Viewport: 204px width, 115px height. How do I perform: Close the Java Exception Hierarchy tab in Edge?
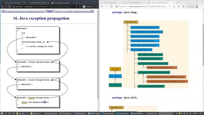pos(174,3)
